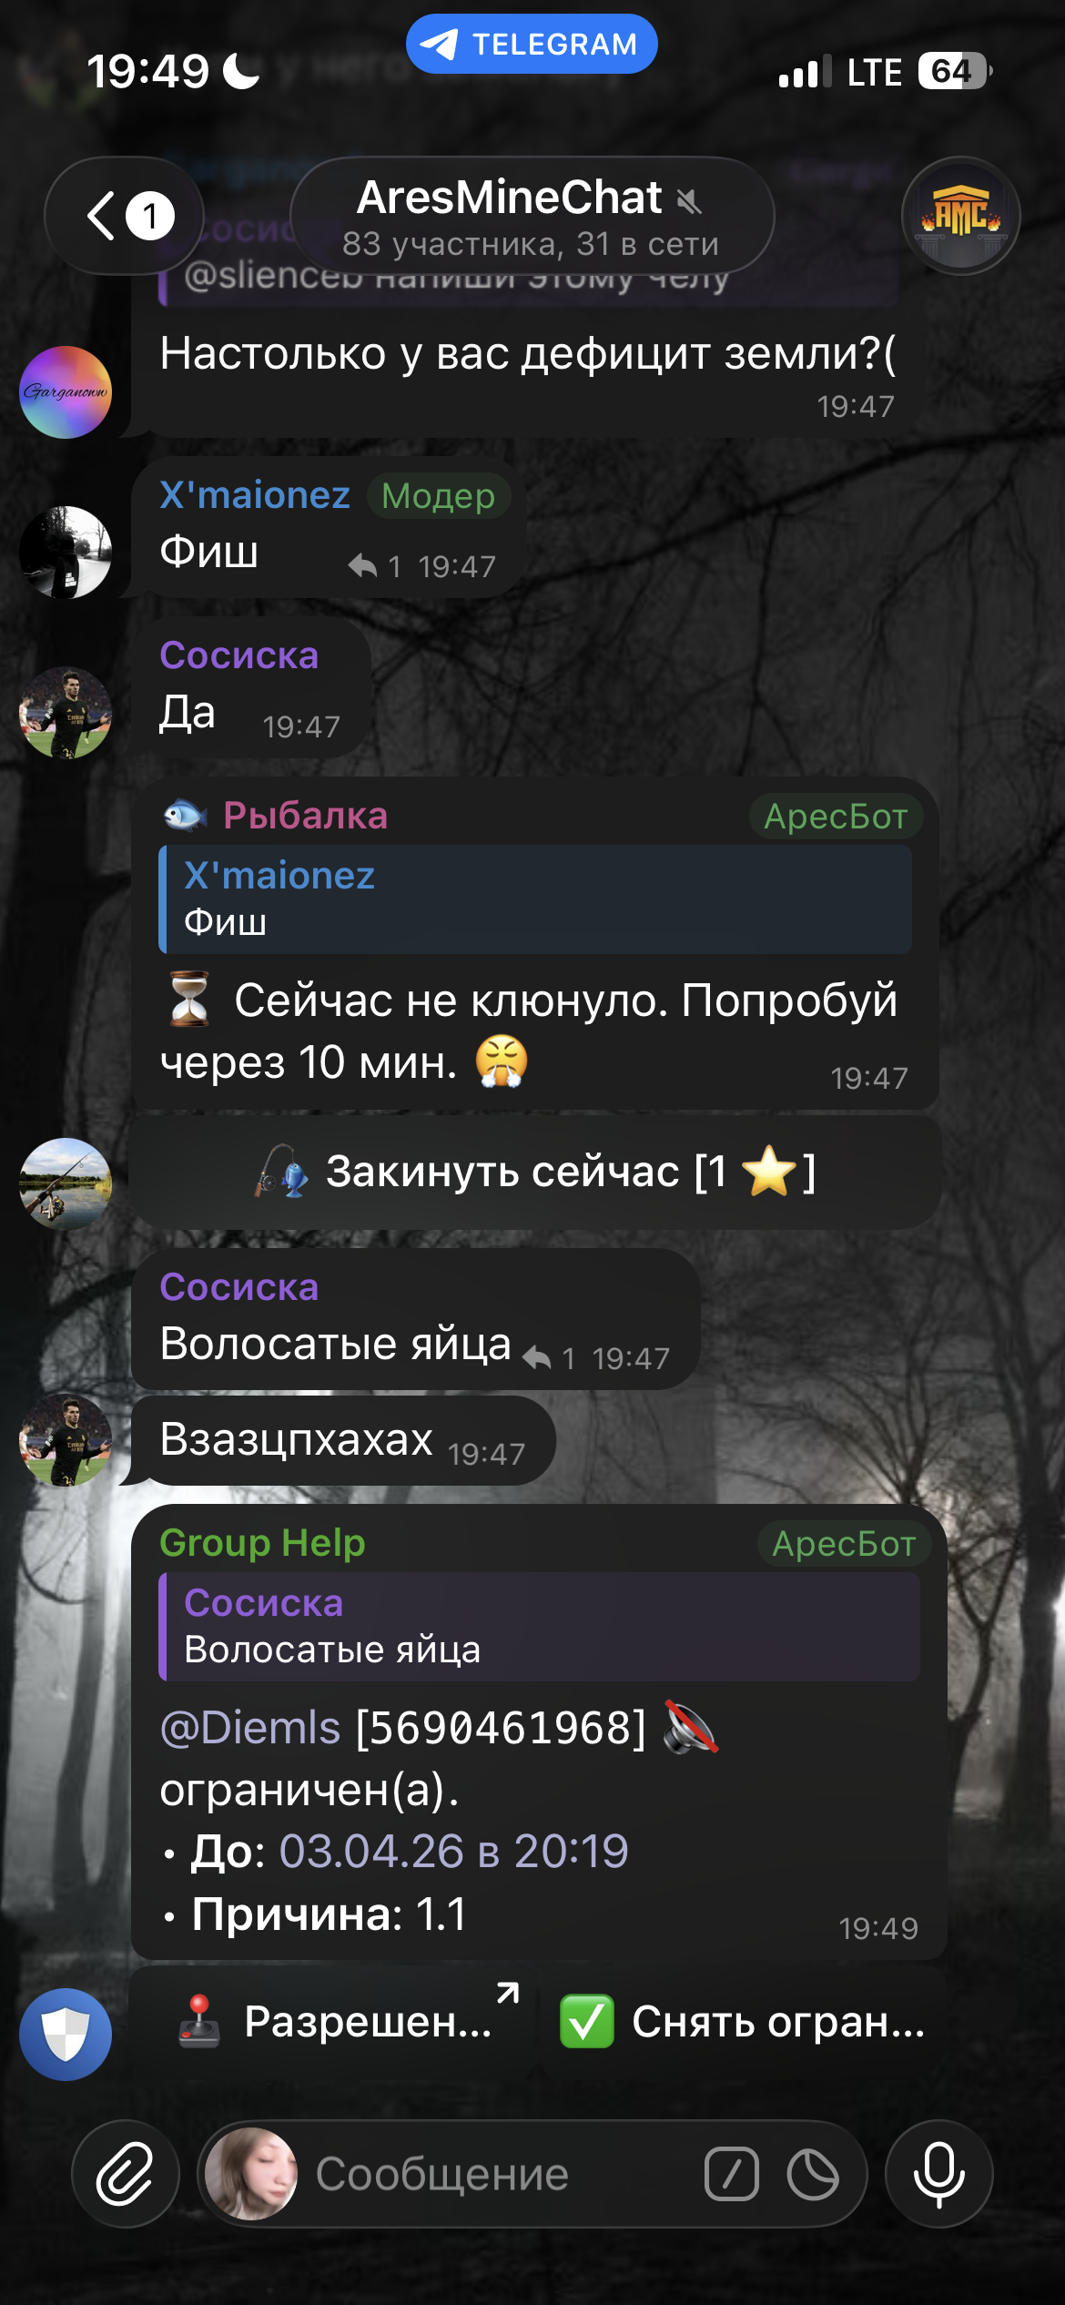This screenshot has height=2305, width=1065.
Task: Open the quoted Сосиска reply in the Group Help message
Action: 540,1627
